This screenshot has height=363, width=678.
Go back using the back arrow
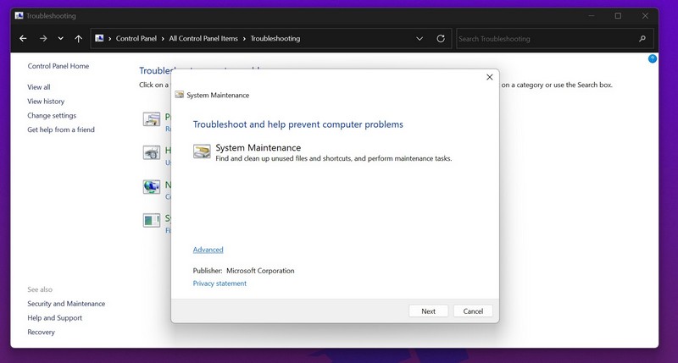click(23, 39)
